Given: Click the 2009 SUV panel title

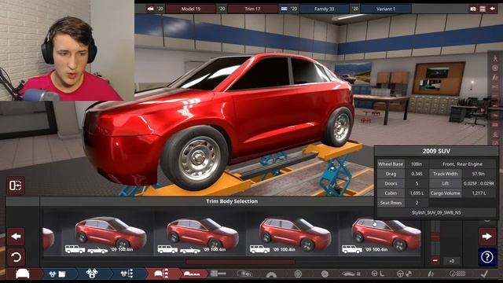Looking at the screenshot, I should tap(436, 151).
